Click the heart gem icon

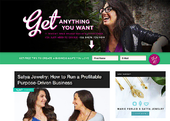[x=146, y=104]
